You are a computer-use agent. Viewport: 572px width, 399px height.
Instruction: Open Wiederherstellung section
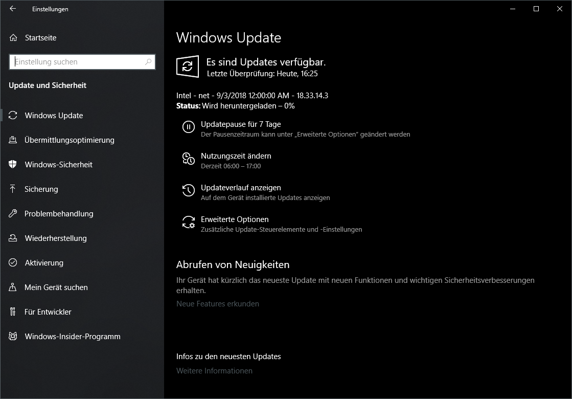click(56, 238)
